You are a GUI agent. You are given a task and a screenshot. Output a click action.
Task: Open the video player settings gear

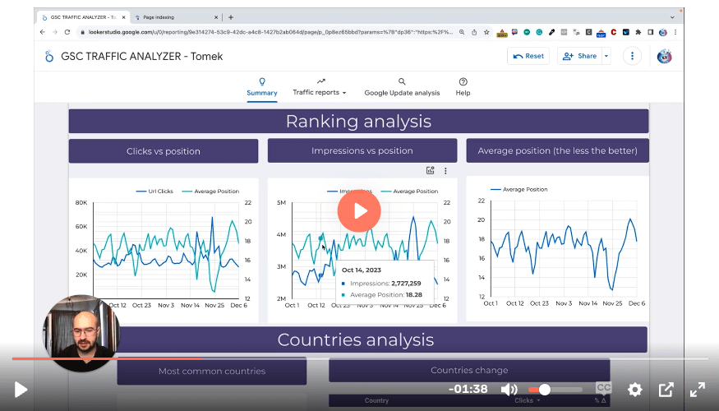(x=635, y=390)
